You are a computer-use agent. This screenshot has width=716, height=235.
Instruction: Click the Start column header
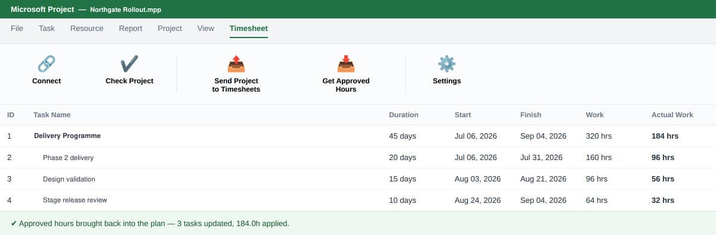click(x=463, y=115)
